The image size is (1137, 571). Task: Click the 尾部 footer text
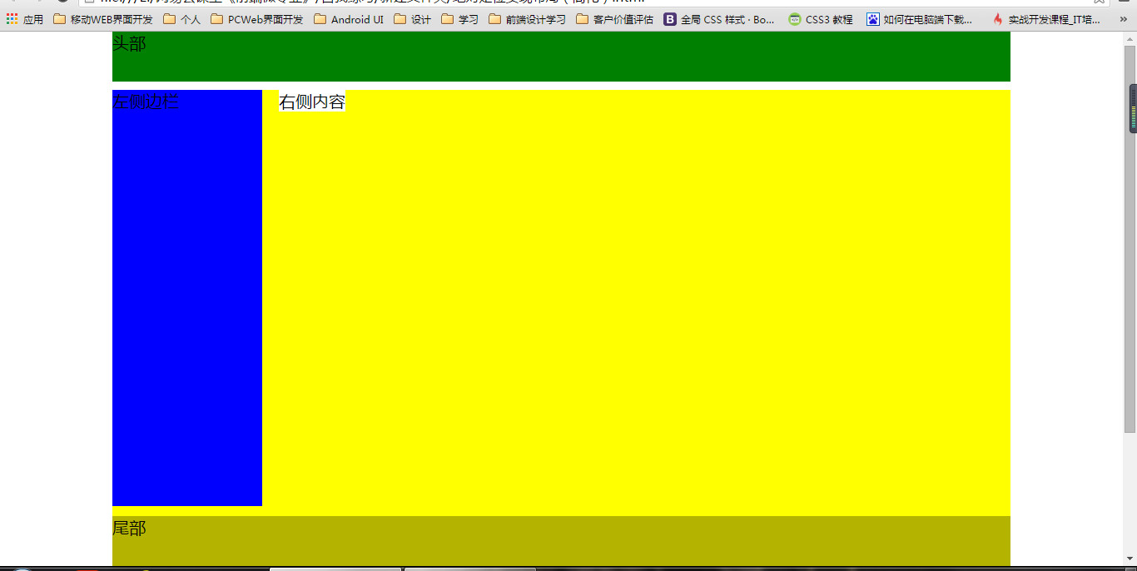(129, 528)
